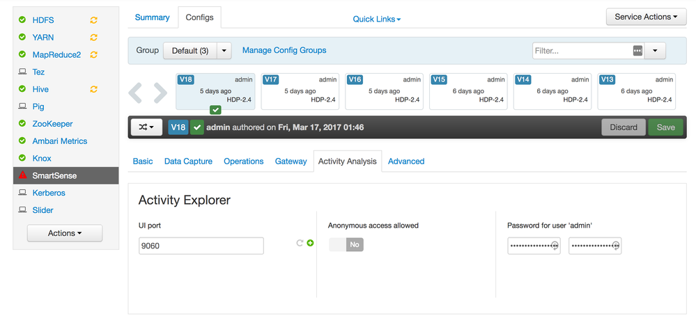Select config version V14 card
The image size is (696, 316).
[x=552, y=91]
